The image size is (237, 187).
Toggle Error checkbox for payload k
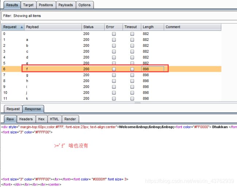(x=114, y=99)
